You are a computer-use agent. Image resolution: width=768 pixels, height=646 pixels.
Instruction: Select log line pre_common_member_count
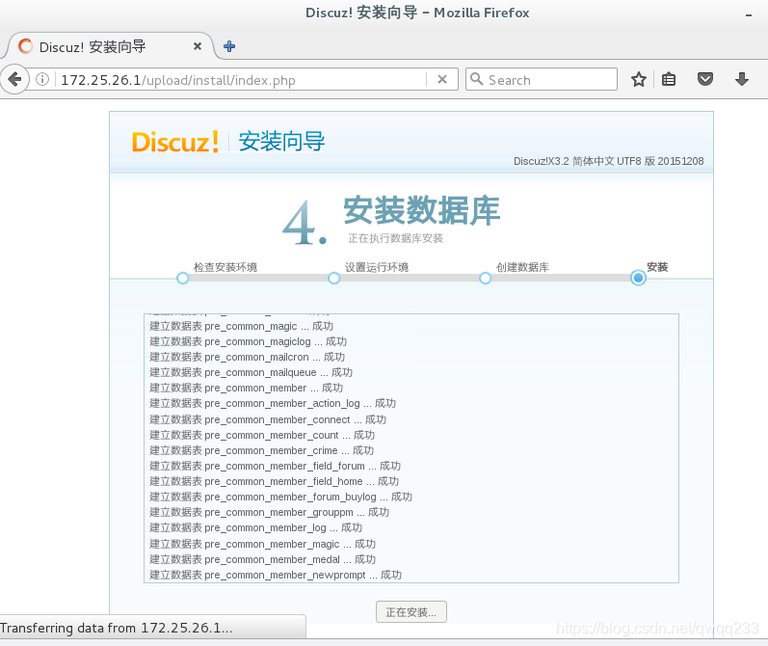click(262, 435)
